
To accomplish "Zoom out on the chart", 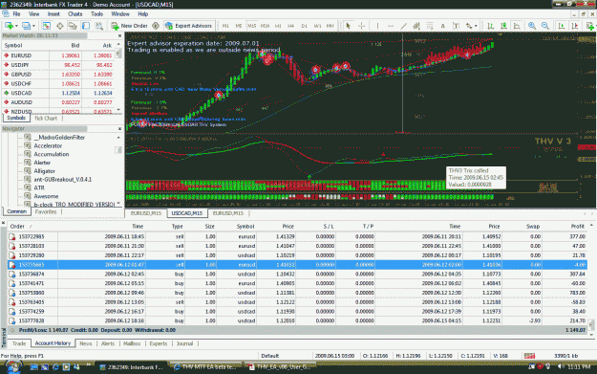I will (x=544, y=26).
